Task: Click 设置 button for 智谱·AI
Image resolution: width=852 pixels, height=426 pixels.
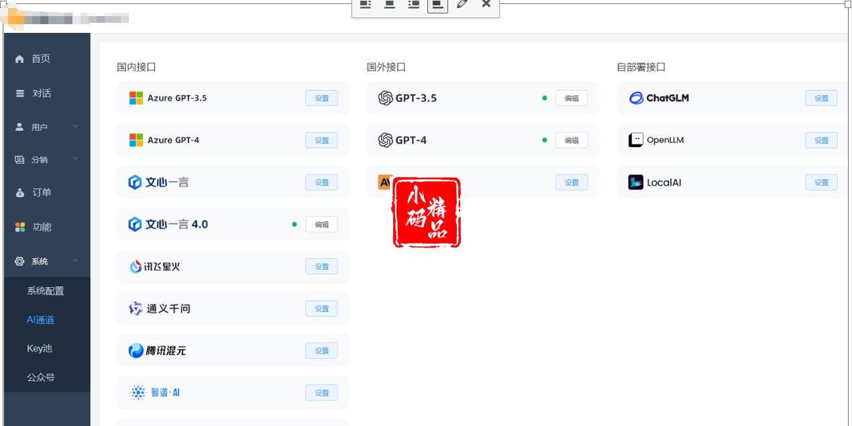Action: click(x=321, y=393)
